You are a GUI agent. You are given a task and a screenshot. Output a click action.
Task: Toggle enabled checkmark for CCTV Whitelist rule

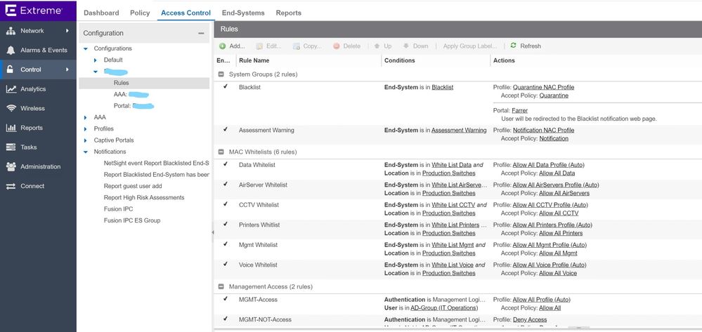point(226,204)
